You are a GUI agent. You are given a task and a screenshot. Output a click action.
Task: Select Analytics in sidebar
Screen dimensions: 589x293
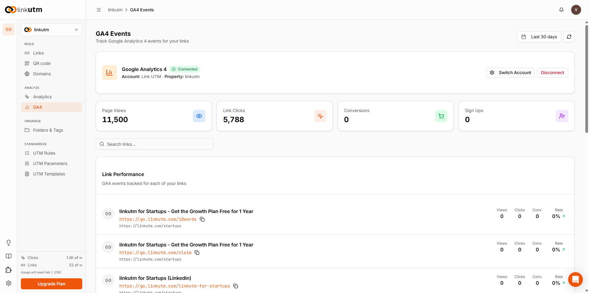pos(52,97)
